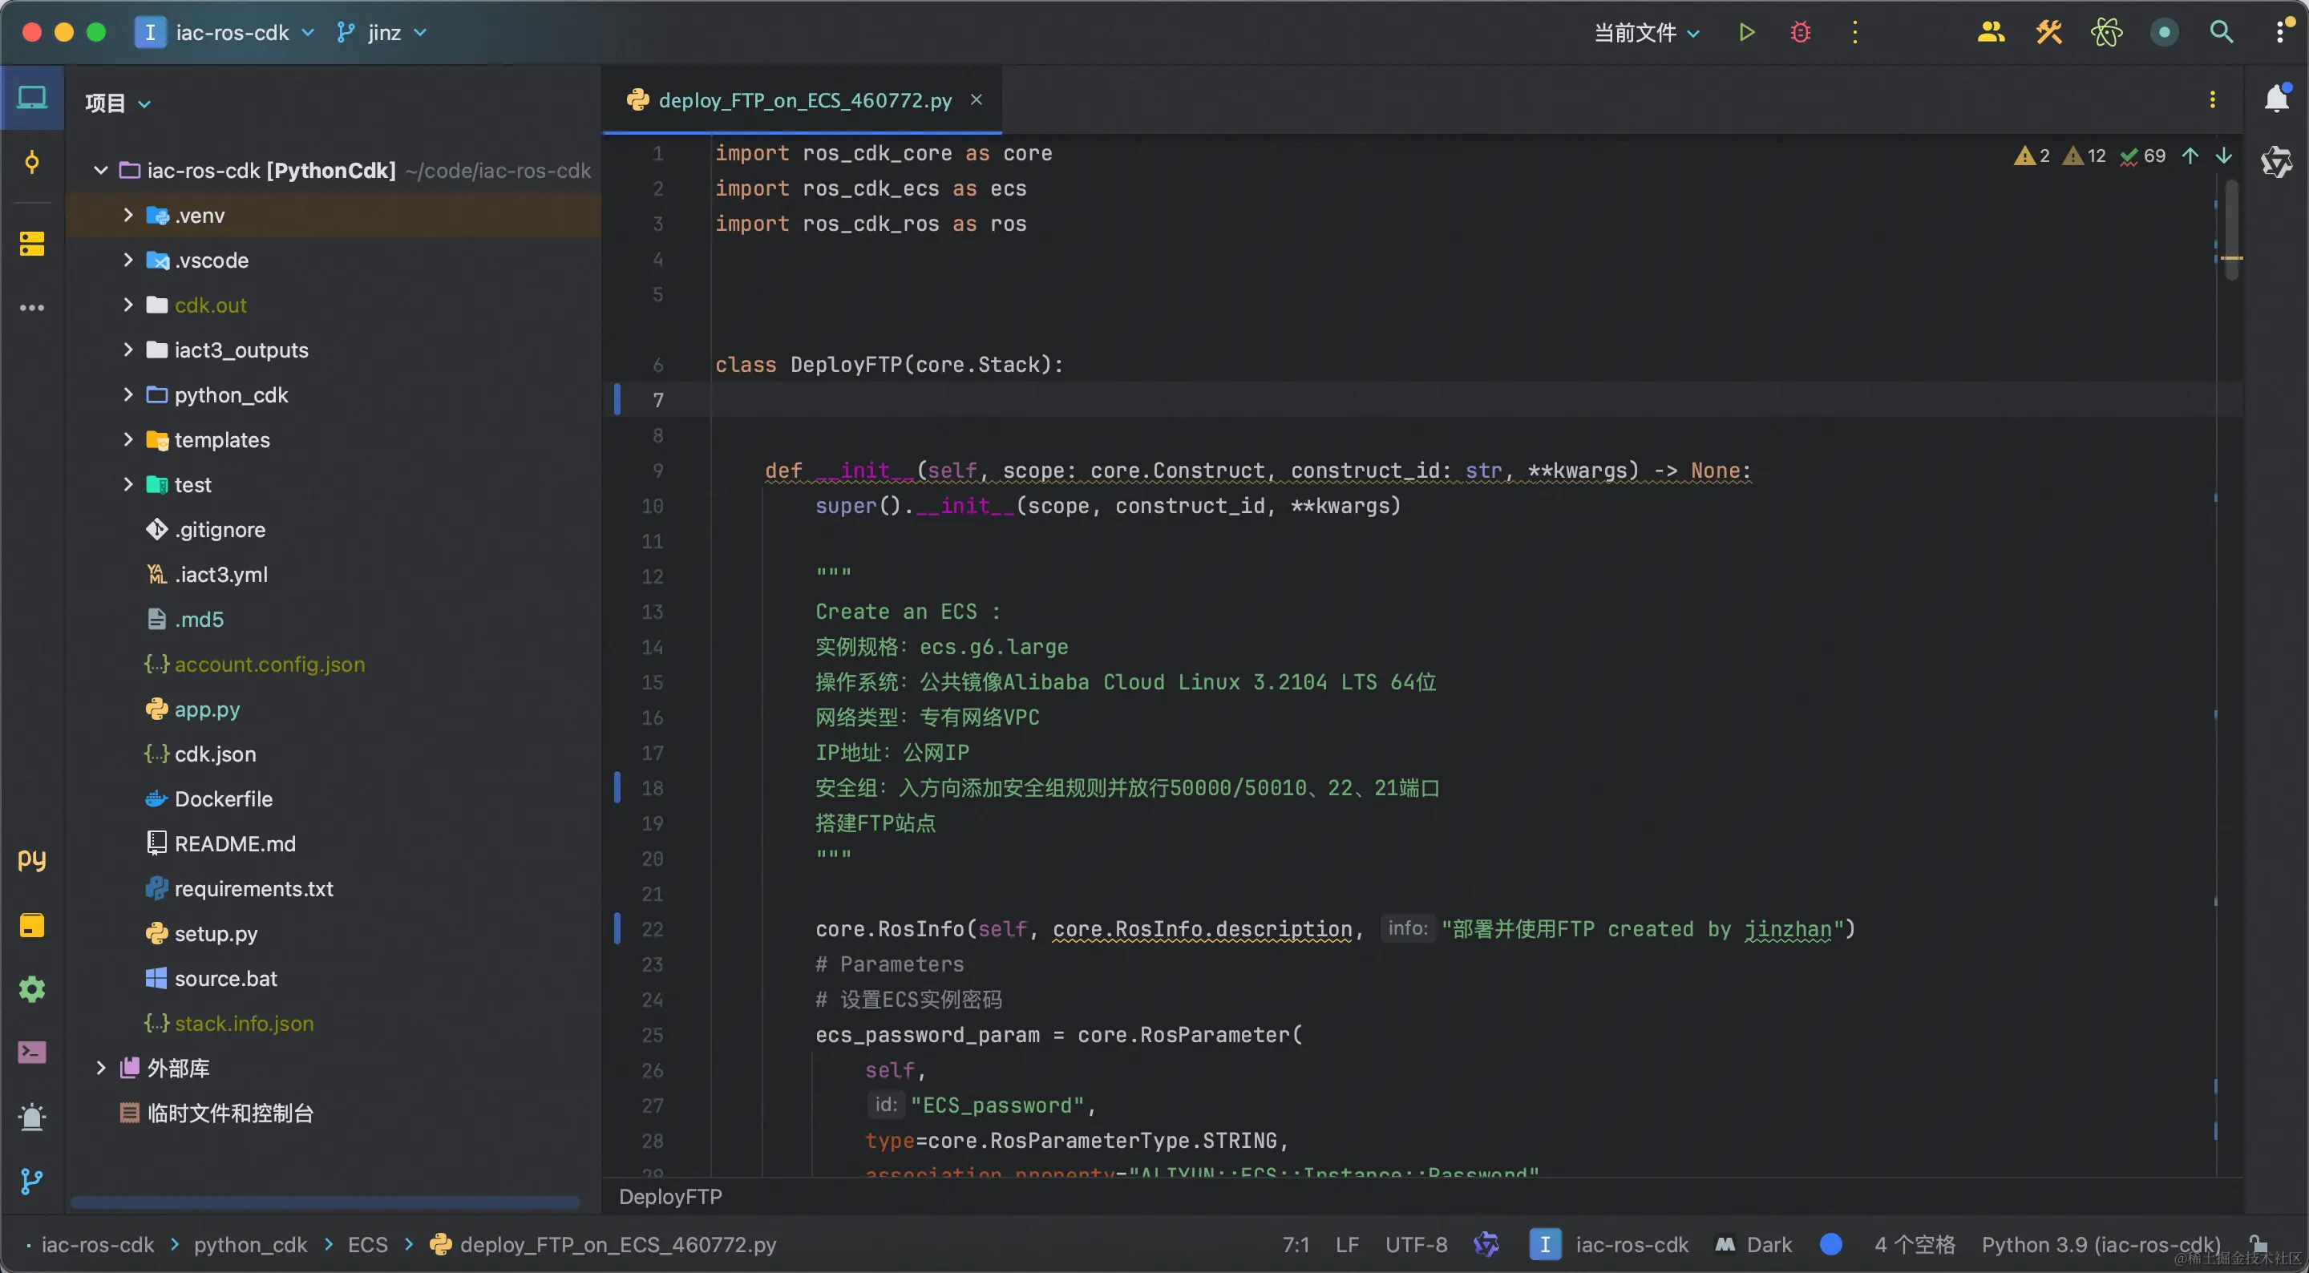This screenshot has height=1273, width=2309.
Task: Toggle the Project tool window icon
Action: click(x=32, y=98)
